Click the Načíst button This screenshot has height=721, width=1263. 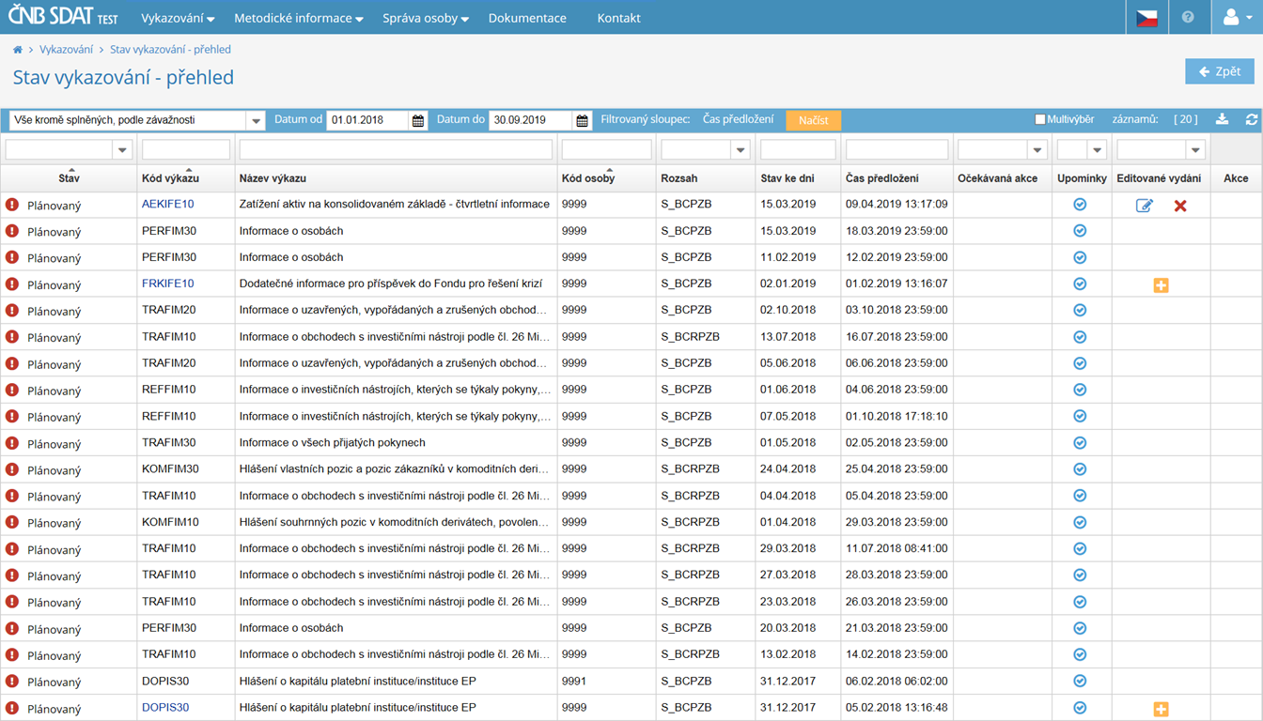(x=814, y=120)
